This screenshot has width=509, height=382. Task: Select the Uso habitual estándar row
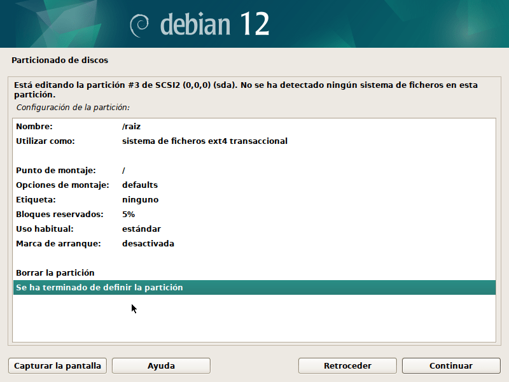click(x=254, y=229)
